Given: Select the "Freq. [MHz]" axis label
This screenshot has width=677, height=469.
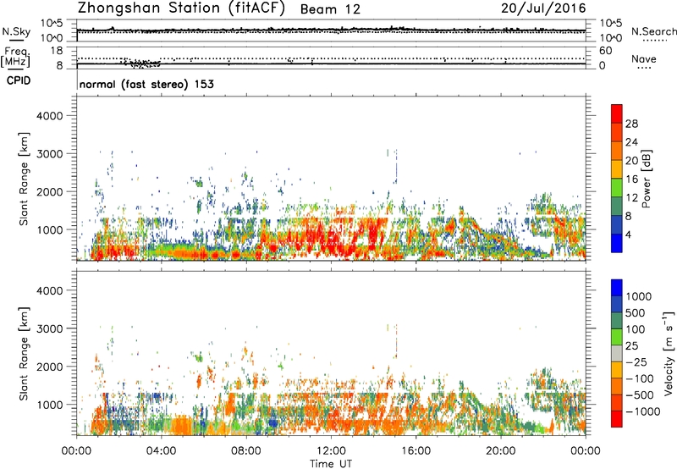Looking at the screenshot, I should pyautogui.click(x=15, y=58).
